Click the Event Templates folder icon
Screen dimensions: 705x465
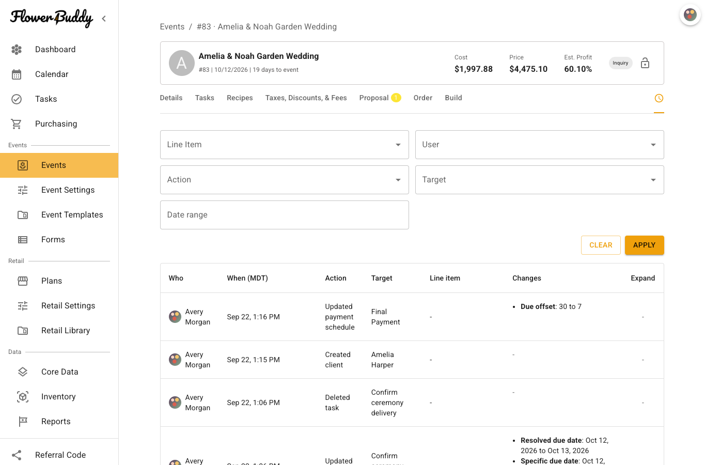point(23,215)
